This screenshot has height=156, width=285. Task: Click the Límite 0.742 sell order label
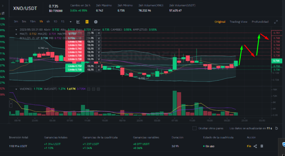pyautogui.click(x=75, y=49)
